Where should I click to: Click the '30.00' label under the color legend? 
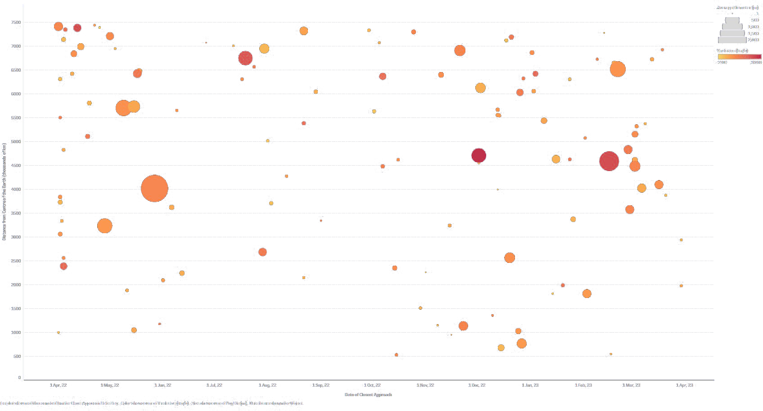[x=756, y=63]
